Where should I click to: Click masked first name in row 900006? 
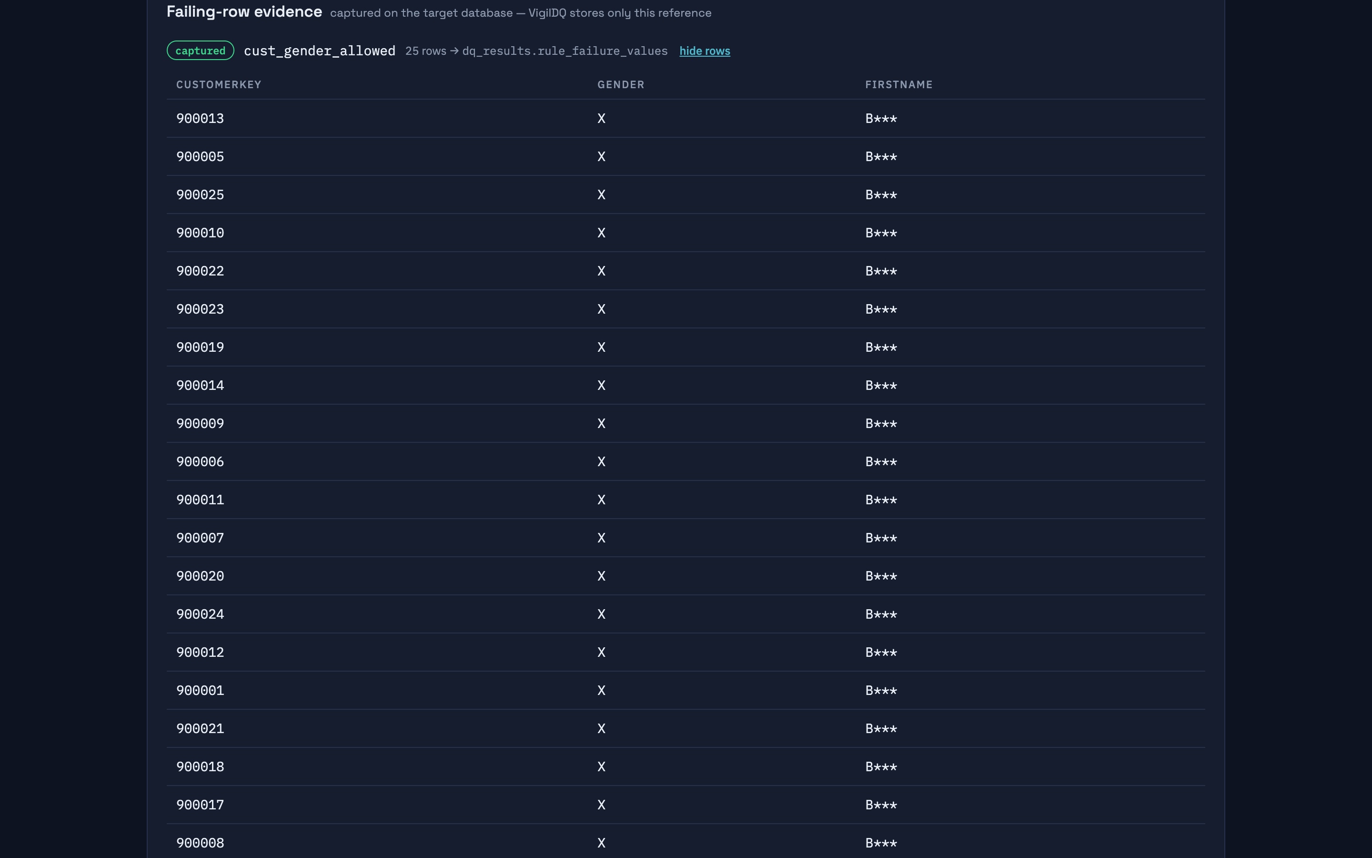click(x=881, y=462)
